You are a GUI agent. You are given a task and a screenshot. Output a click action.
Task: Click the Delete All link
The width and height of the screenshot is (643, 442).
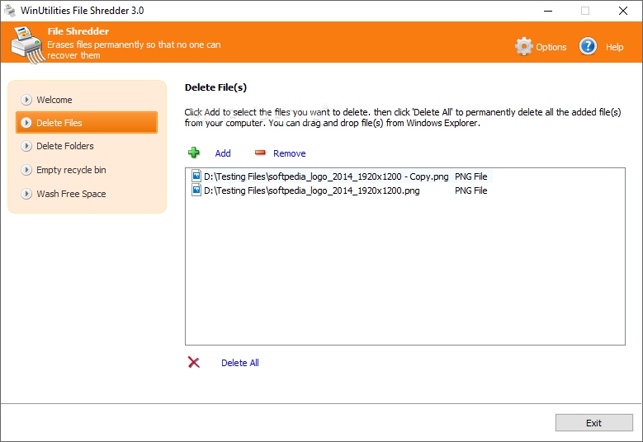[x=240, y=363]
